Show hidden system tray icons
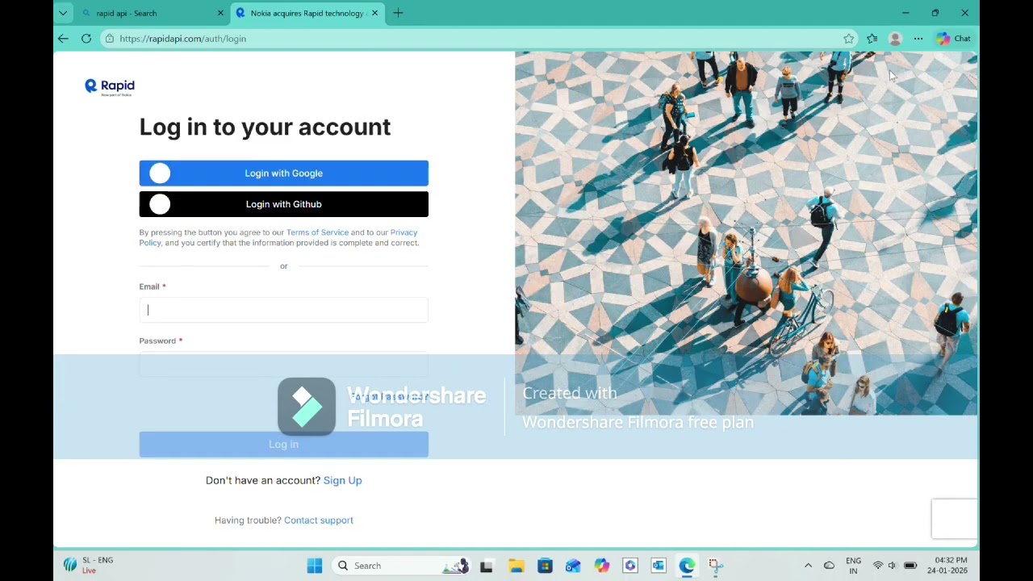The image size is (1033, 581). (808, 566)
